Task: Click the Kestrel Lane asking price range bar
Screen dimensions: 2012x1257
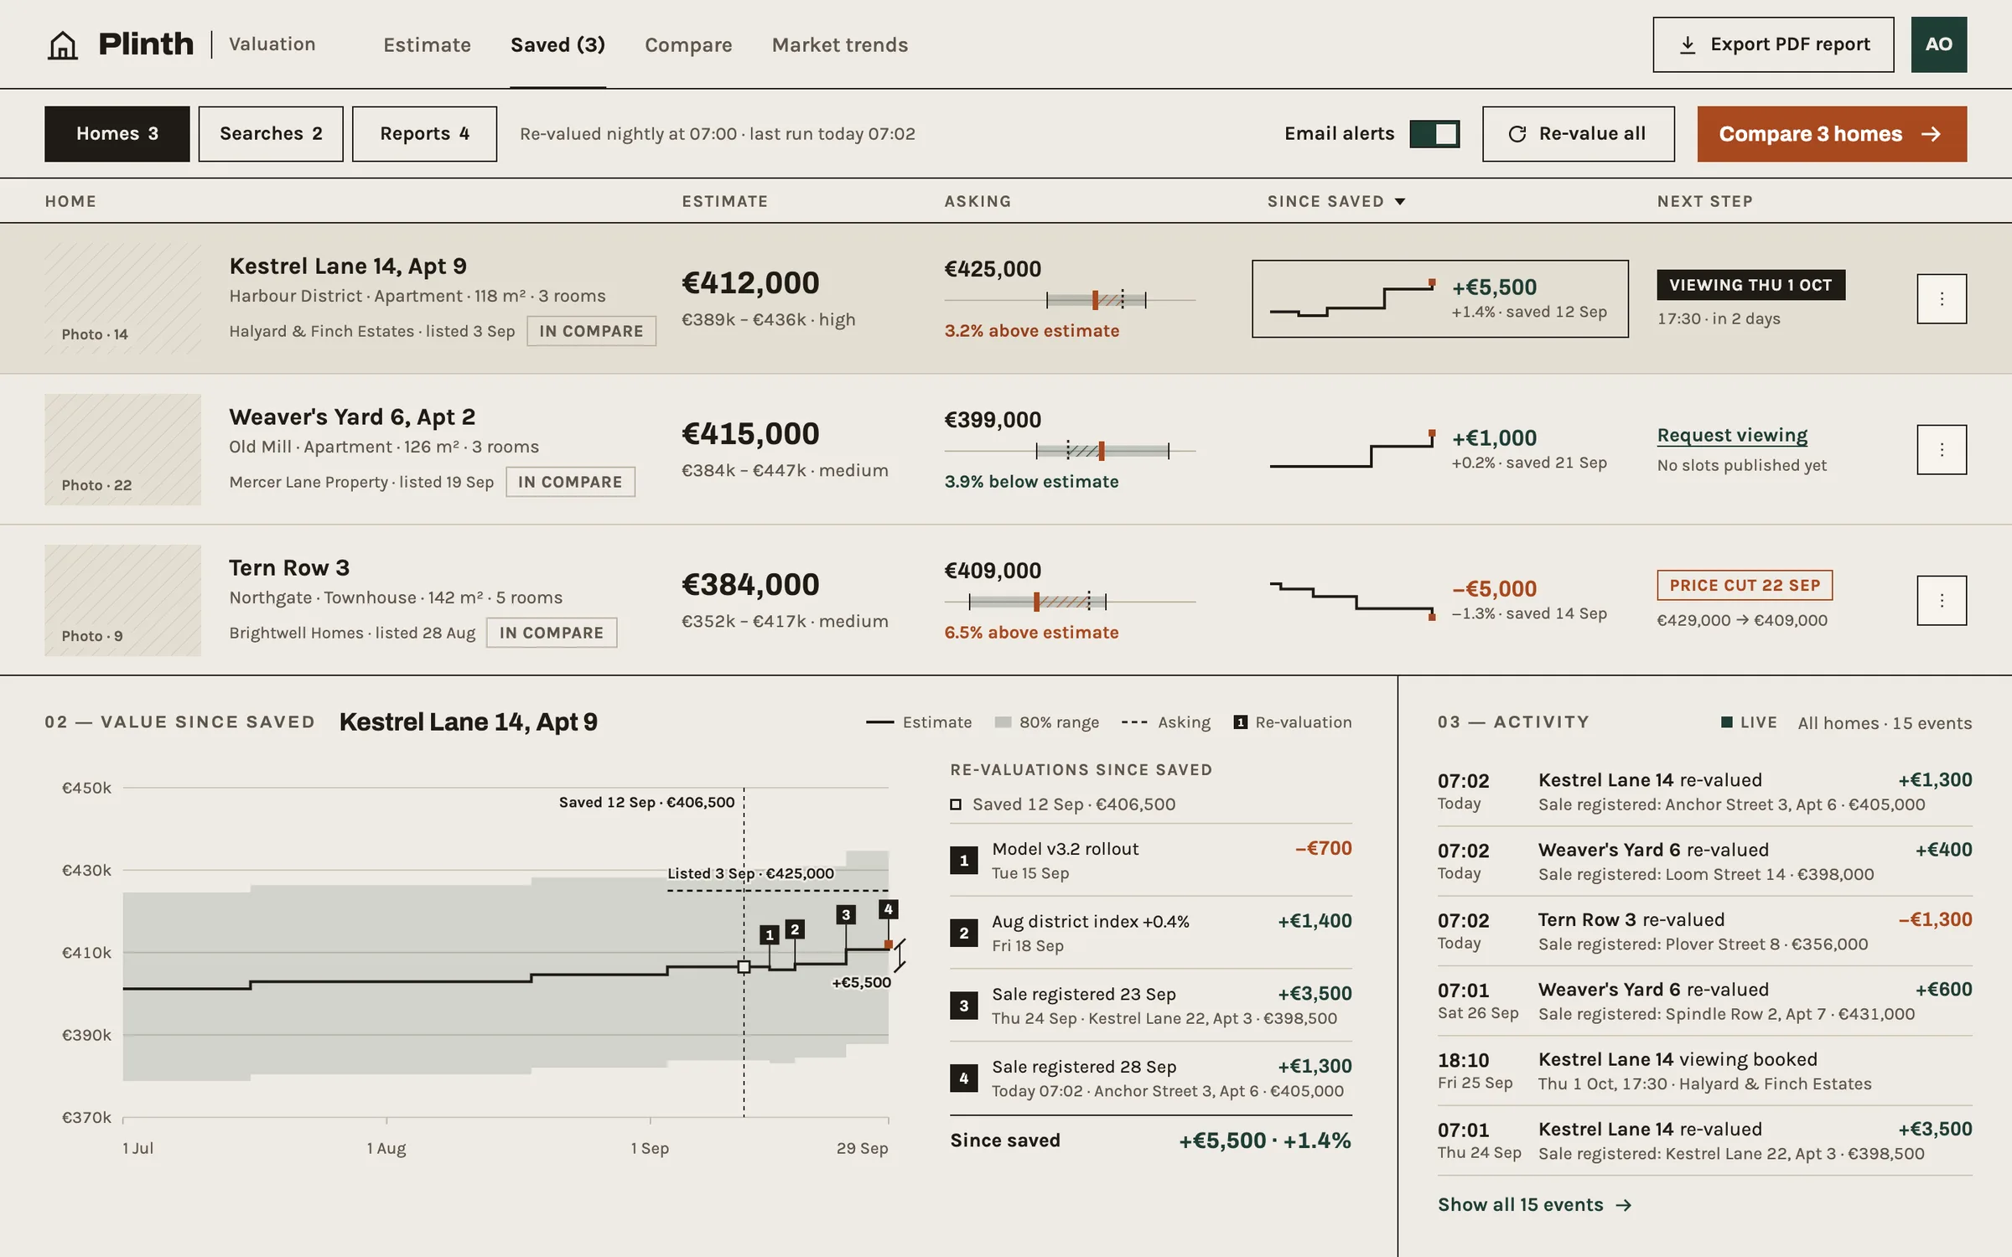Action: point(1070,299)
